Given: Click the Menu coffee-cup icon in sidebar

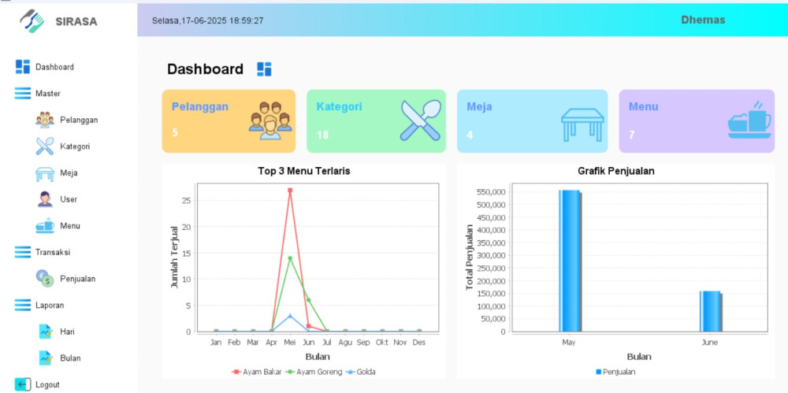Looking at the screenshot, I should tap(45, 226).
